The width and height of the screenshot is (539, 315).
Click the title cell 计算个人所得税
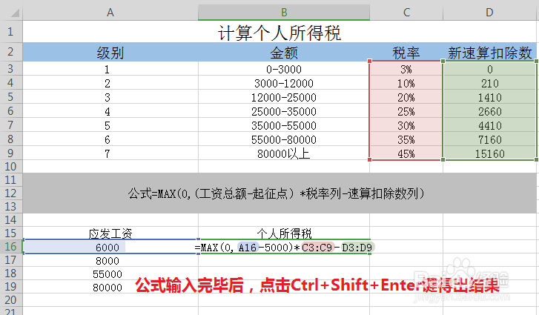(x=279, y=33)
